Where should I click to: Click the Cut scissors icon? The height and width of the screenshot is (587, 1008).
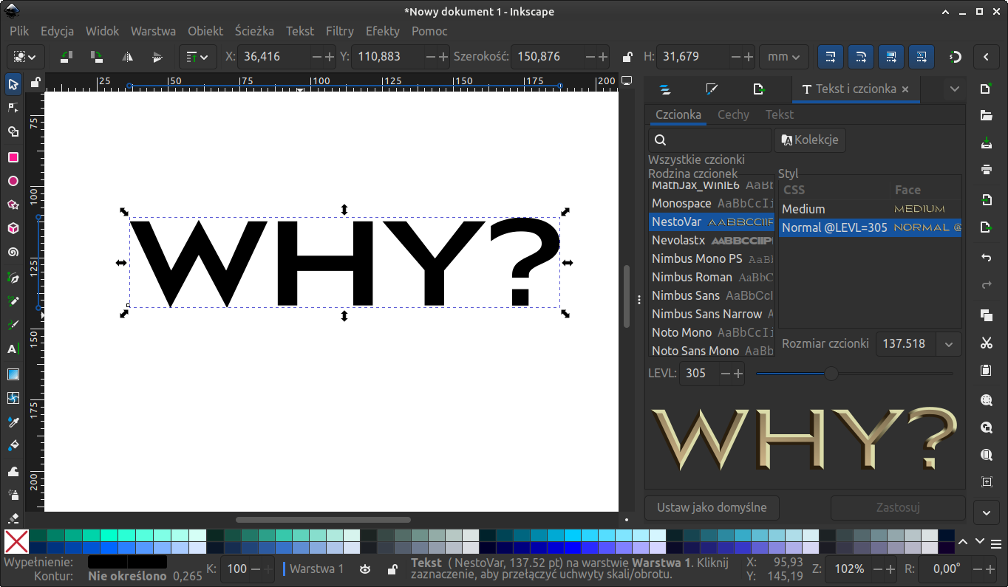click(986, 343)
